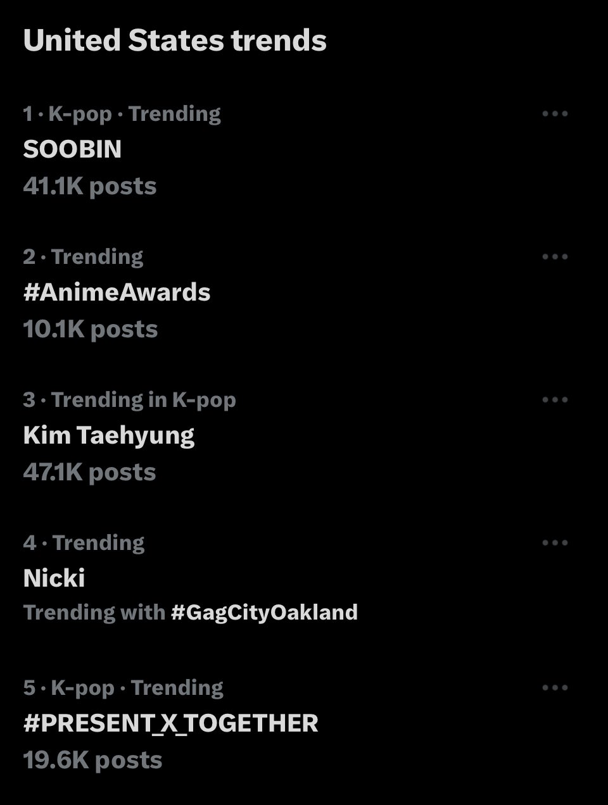This screenshot has height=805, width=608.
Task: Click the 'Trending in K-pop' label
Action: [x=143, y=400]
